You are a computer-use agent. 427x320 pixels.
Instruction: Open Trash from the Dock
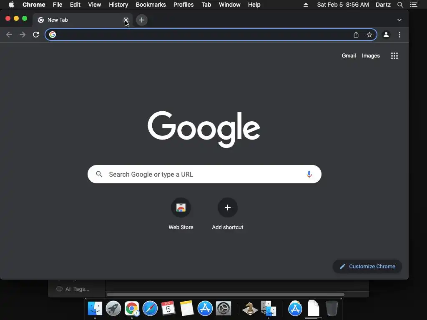(332, 308)
